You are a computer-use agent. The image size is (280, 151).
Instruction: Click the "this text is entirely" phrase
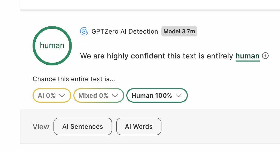pos(200,56)
